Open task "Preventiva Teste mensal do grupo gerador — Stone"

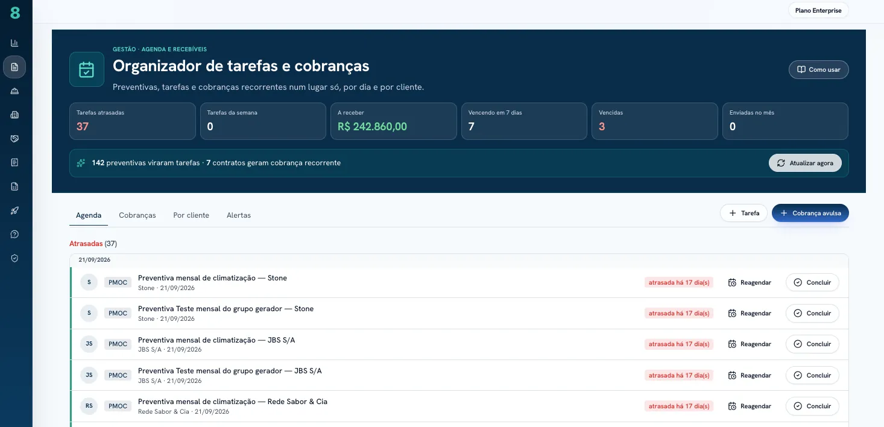coord(226,309)
